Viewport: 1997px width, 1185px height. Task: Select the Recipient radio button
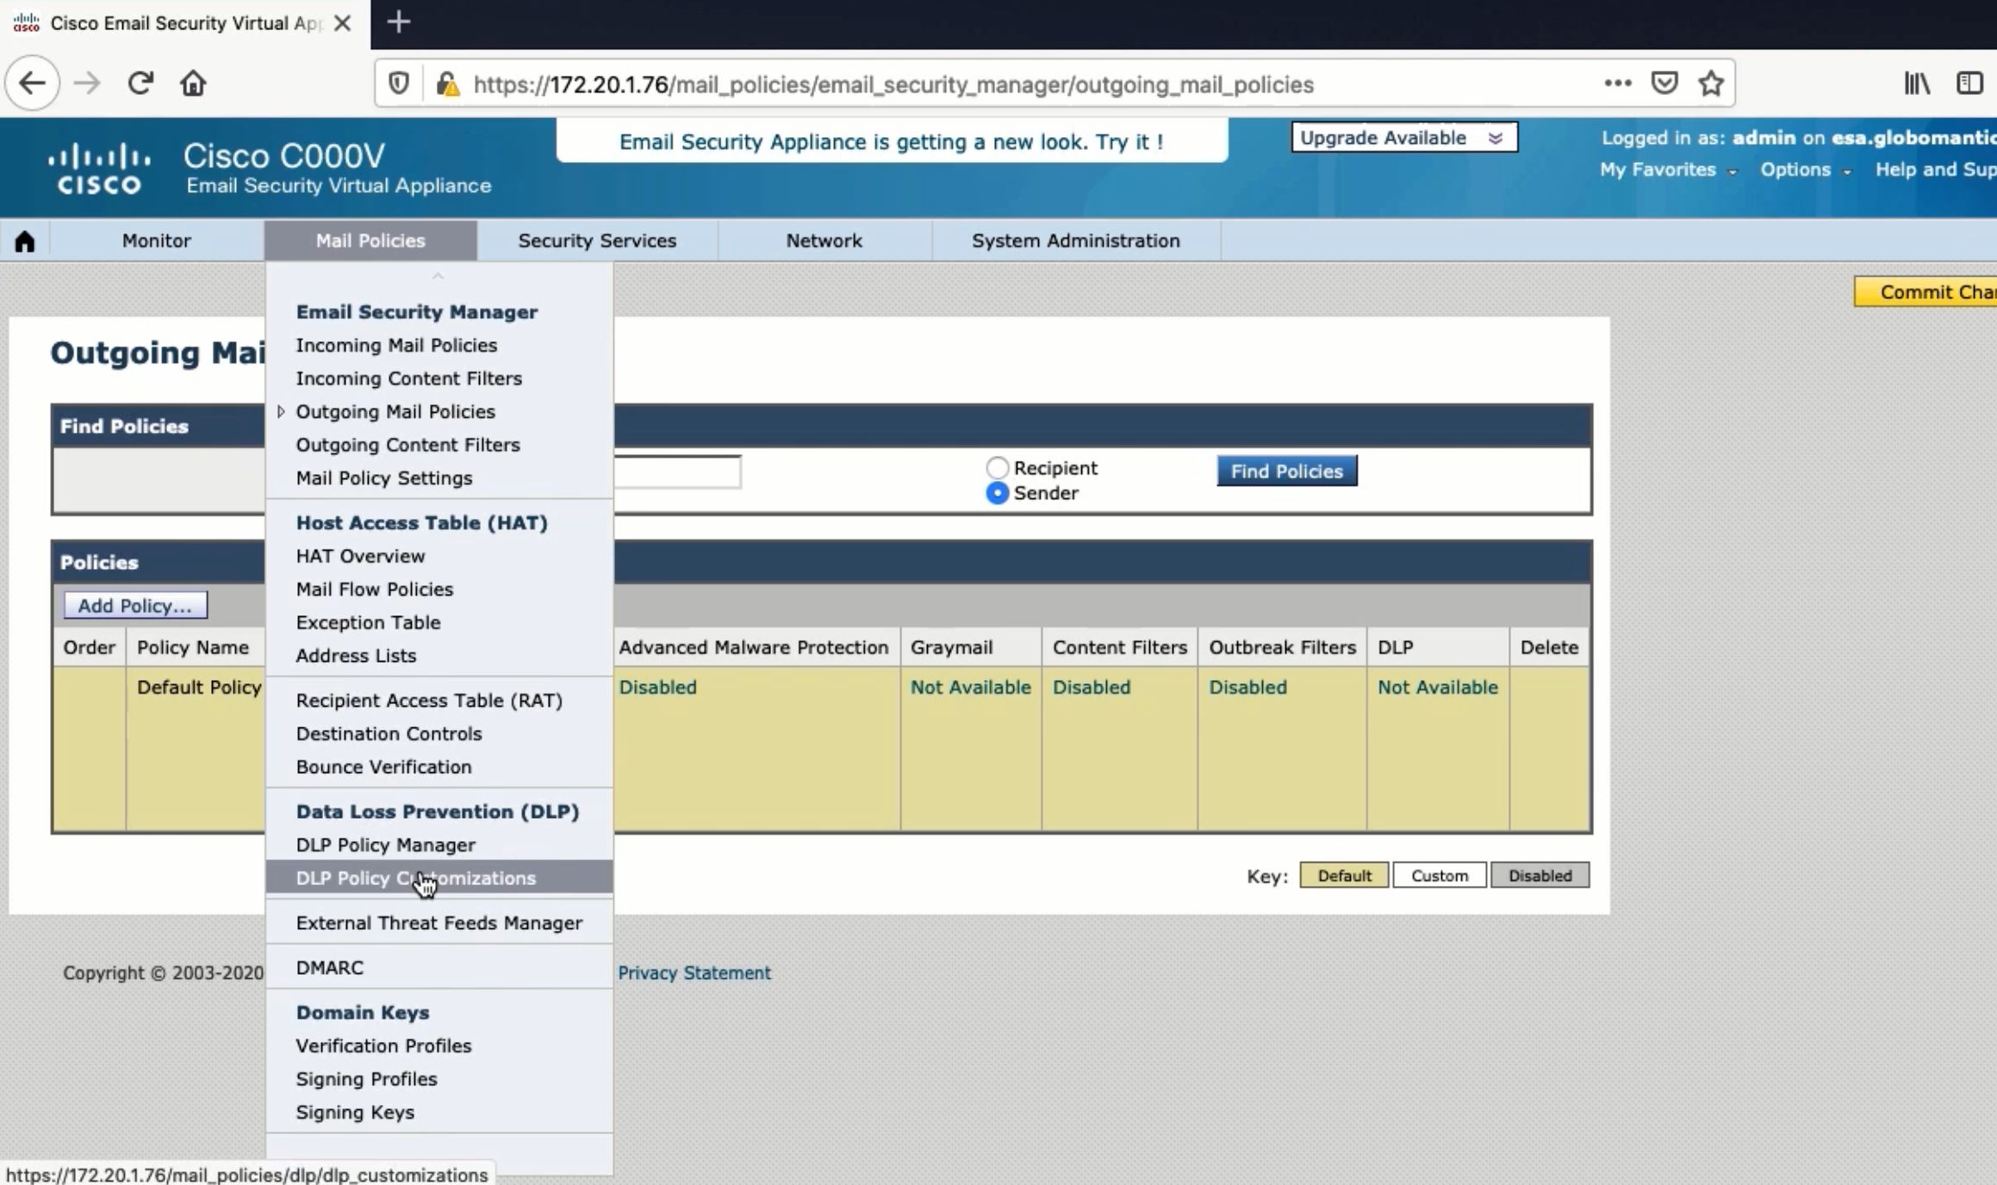point(997,468)
